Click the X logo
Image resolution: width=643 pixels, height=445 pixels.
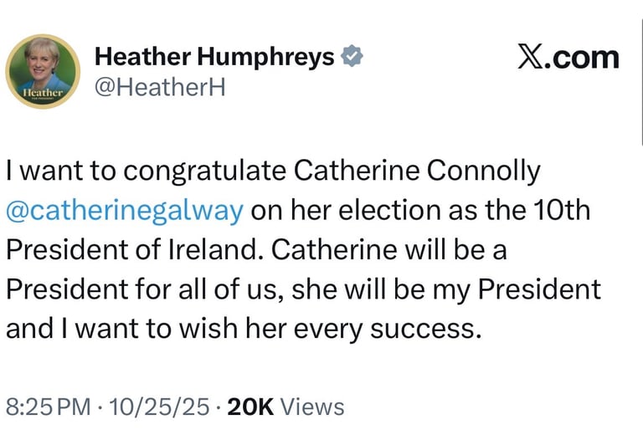coord(530,57)
